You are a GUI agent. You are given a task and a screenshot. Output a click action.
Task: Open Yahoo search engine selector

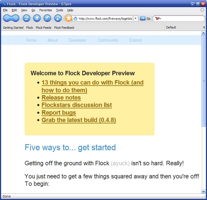tap(158, 19)
